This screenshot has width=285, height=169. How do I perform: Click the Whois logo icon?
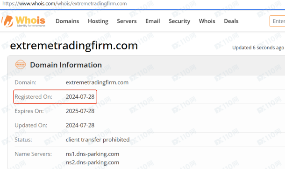click(x=24, y=21)
